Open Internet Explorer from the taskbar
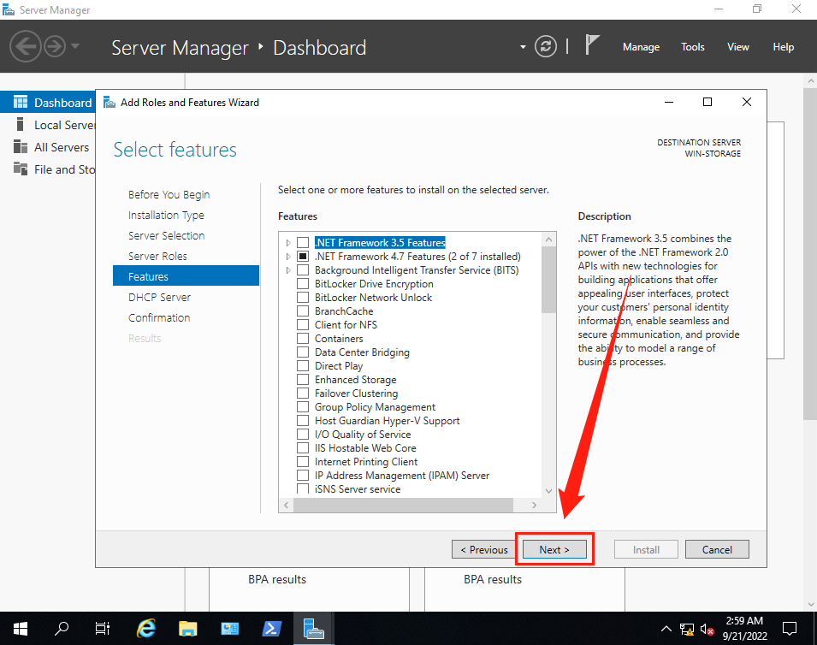 coord(146,629)
